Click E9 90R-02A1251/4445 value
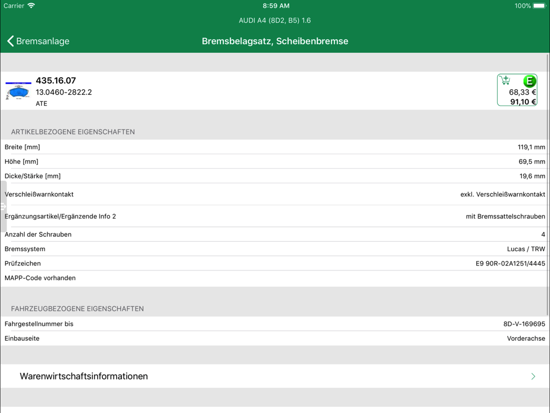The width and height of the screenshot is (550, 413). 510,263
